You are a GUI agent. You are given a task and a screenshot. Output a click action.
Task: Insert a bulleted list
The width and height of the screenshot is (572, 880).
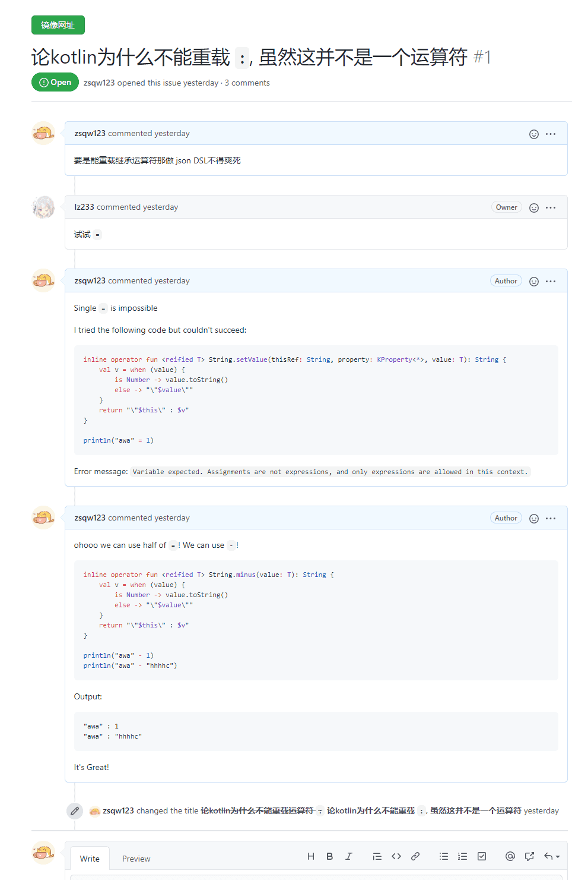tap(444, 856)
